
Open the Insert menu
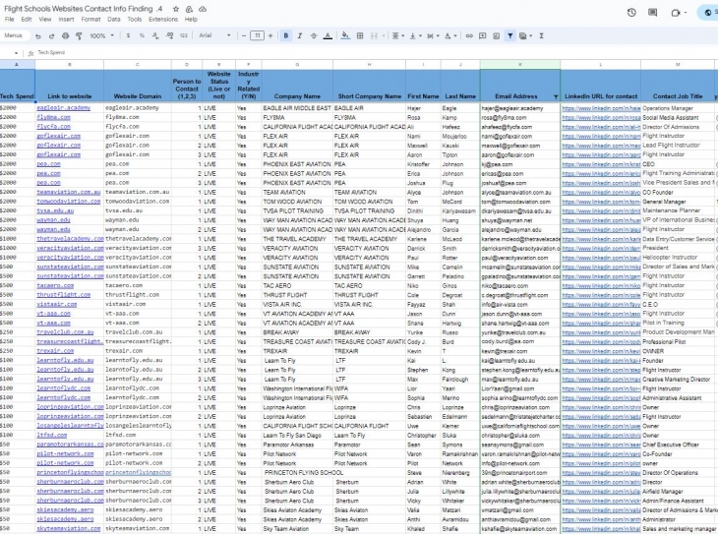click(66, 20)
